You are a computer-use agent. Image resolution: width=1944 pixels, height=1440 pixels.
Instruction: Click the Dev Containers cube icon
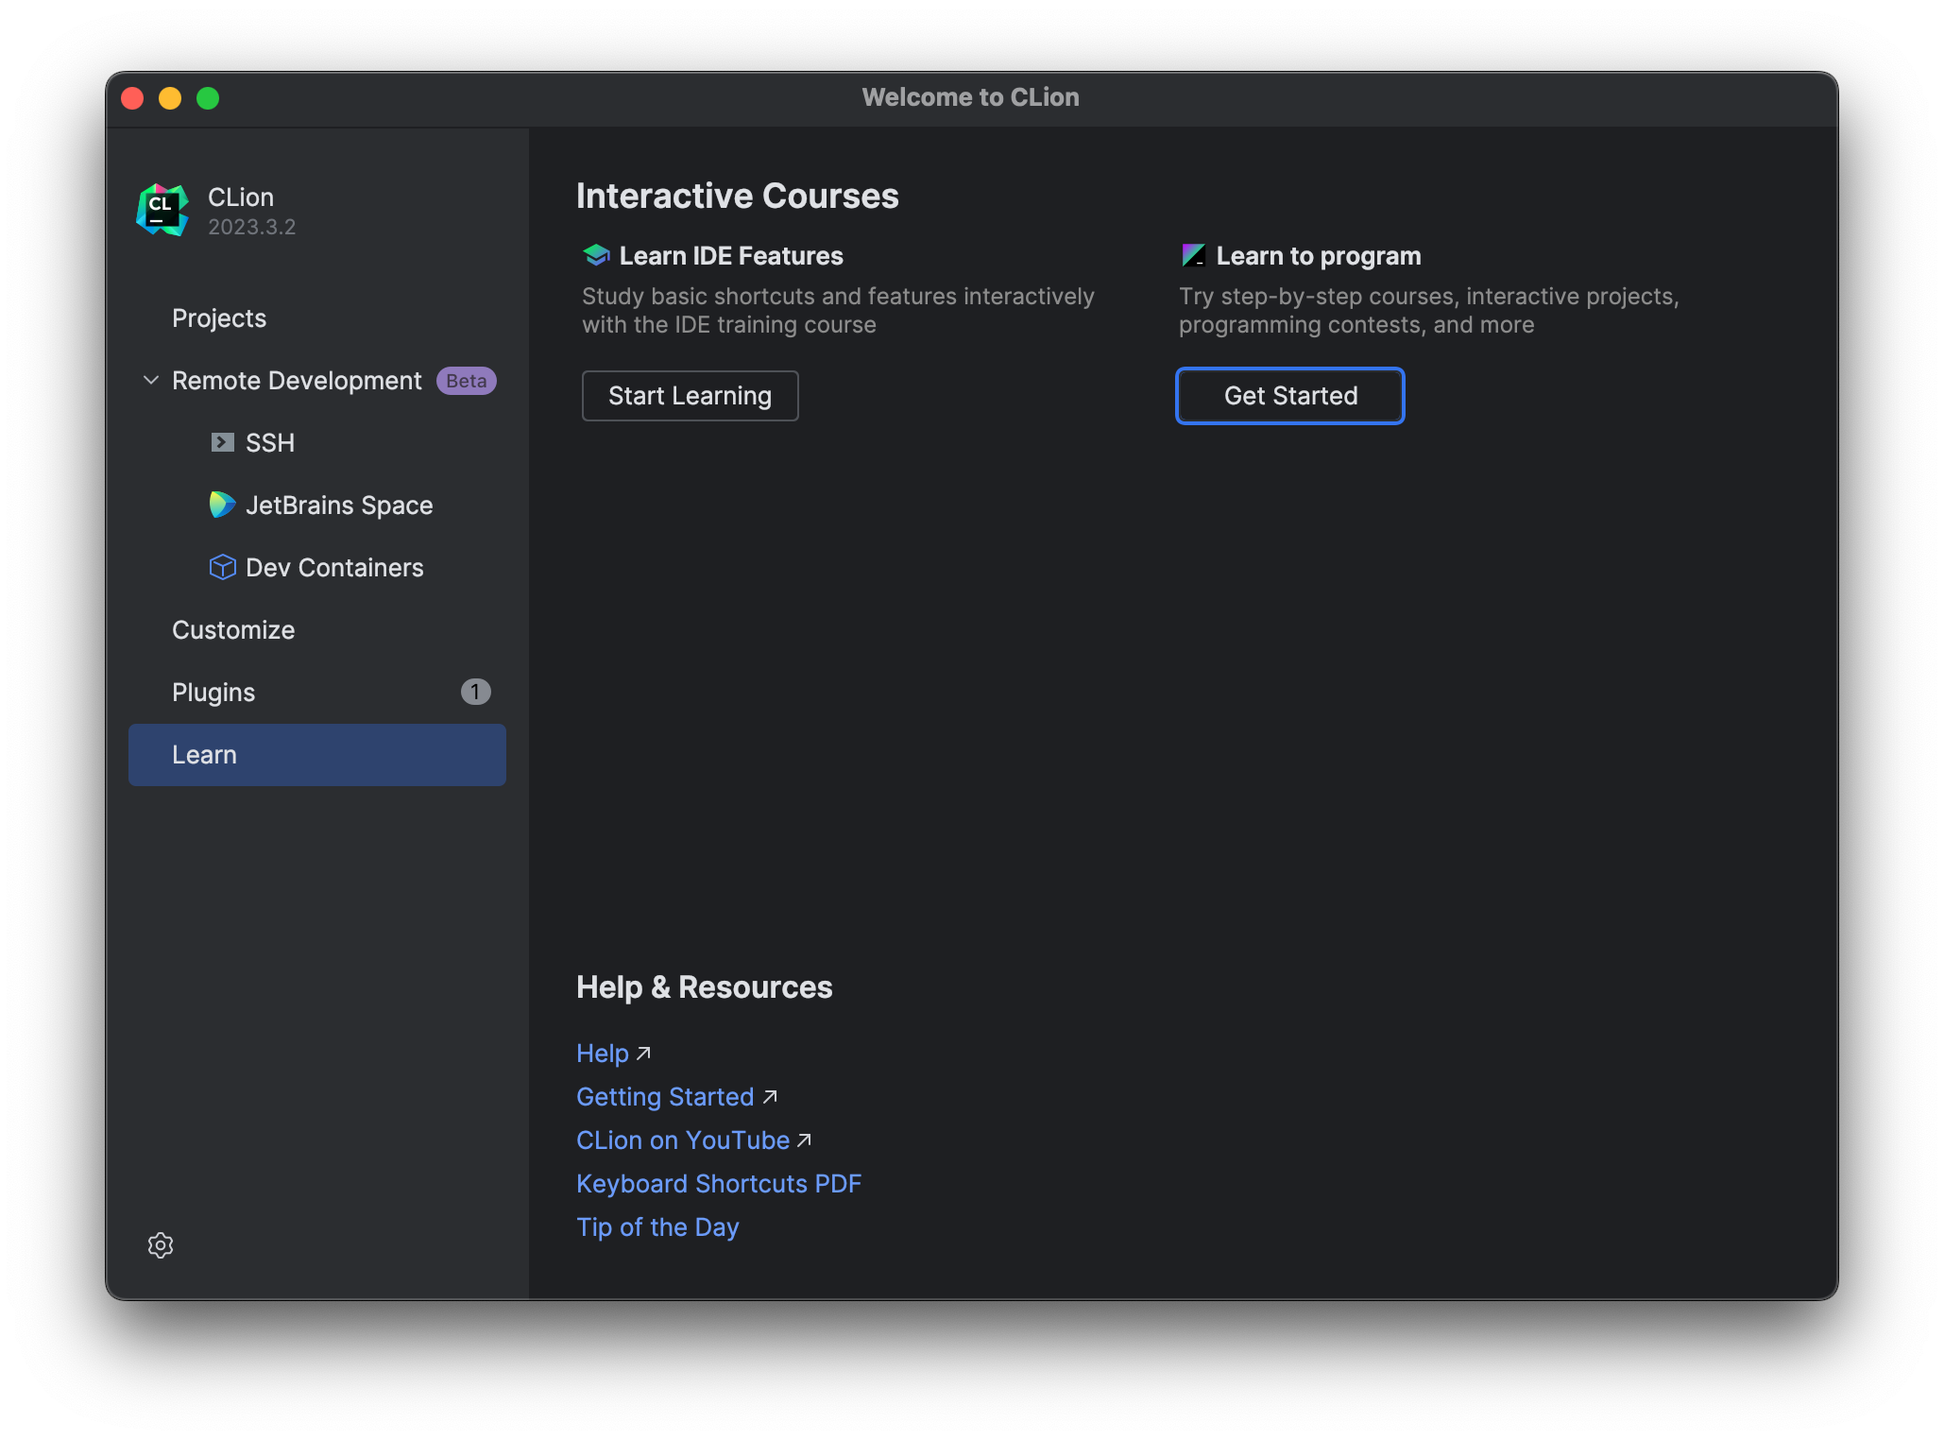point(222,567)
